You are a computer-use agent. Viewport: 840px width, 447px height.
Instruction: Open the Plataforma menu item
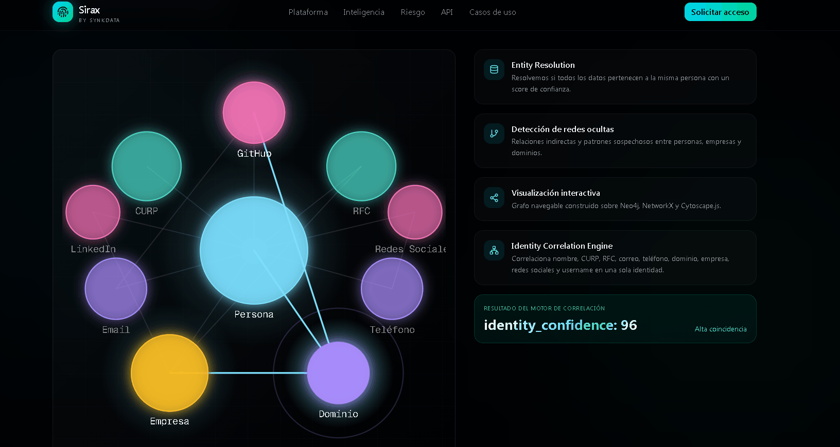coord(308,12)
